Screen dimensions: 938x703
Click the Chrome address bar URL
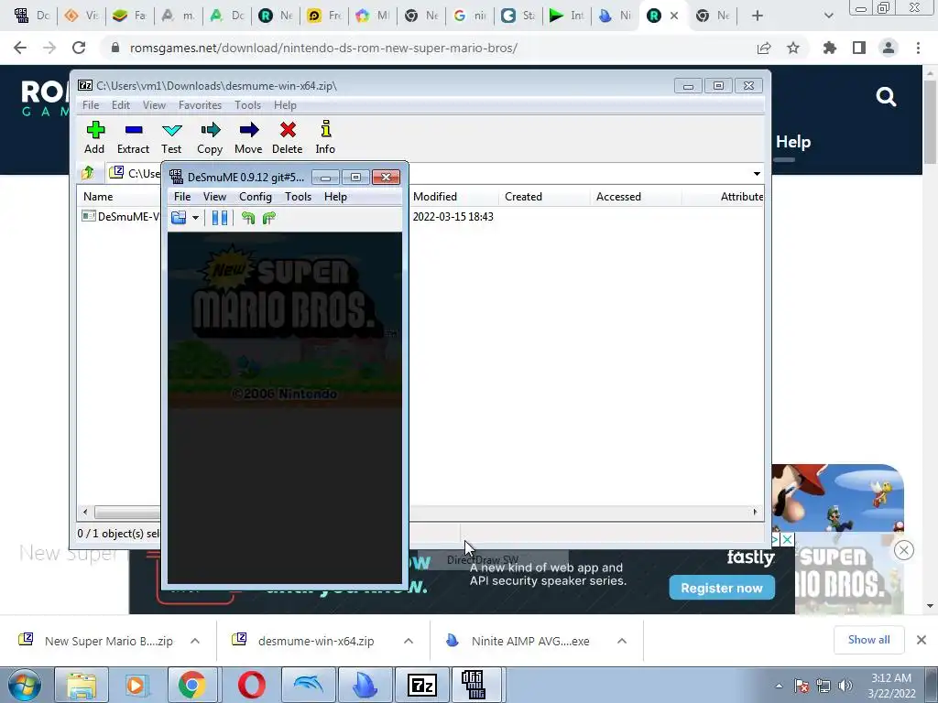(323, 48)
